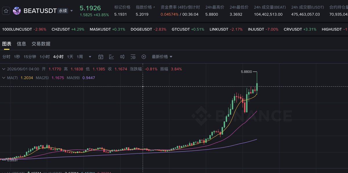The image size is (348, 173).
Task: Click the 振幅 3.84% value
Action: tap(176, 69)
